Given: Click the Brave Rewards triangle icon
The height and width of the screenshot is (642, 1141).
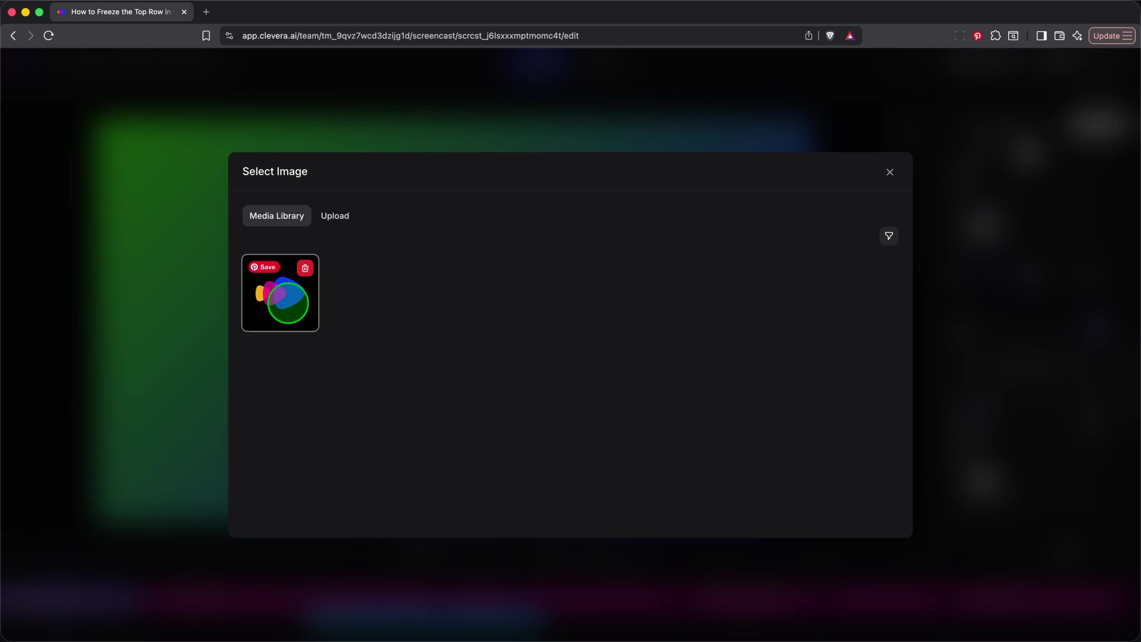Looking at the screenshot, I should coord(850,36).
